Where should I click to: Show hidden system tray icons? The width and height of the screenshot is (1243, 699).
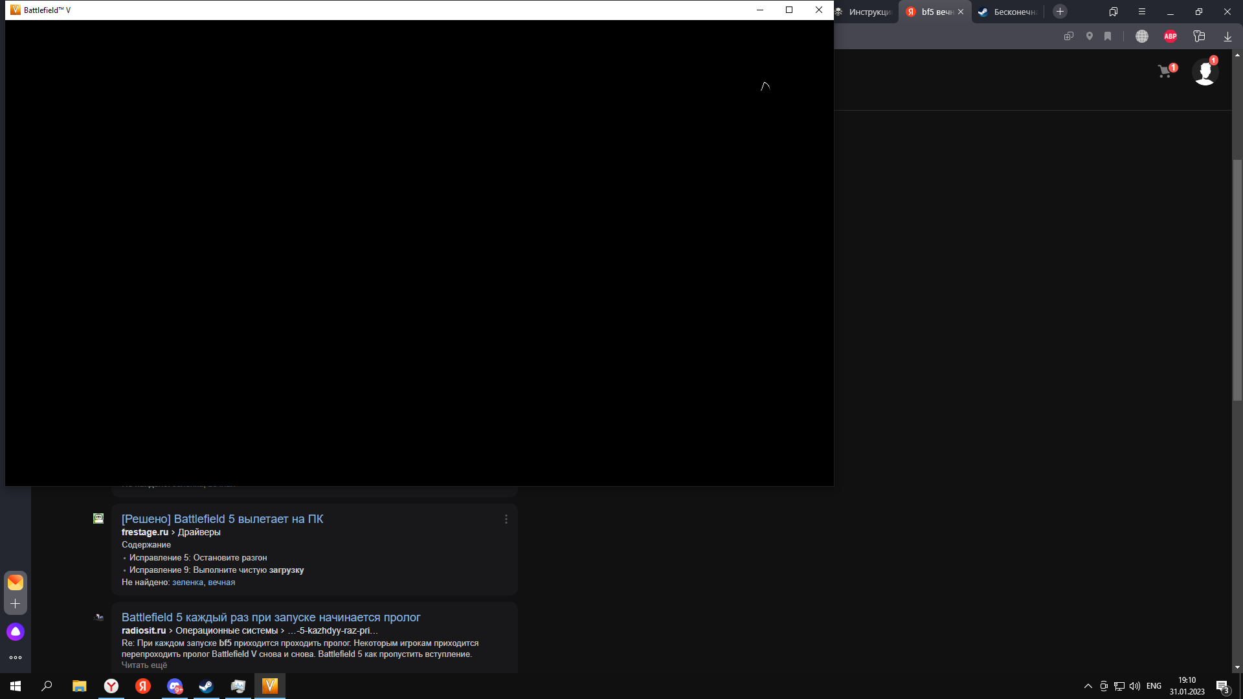click(x=1088, y=686)
